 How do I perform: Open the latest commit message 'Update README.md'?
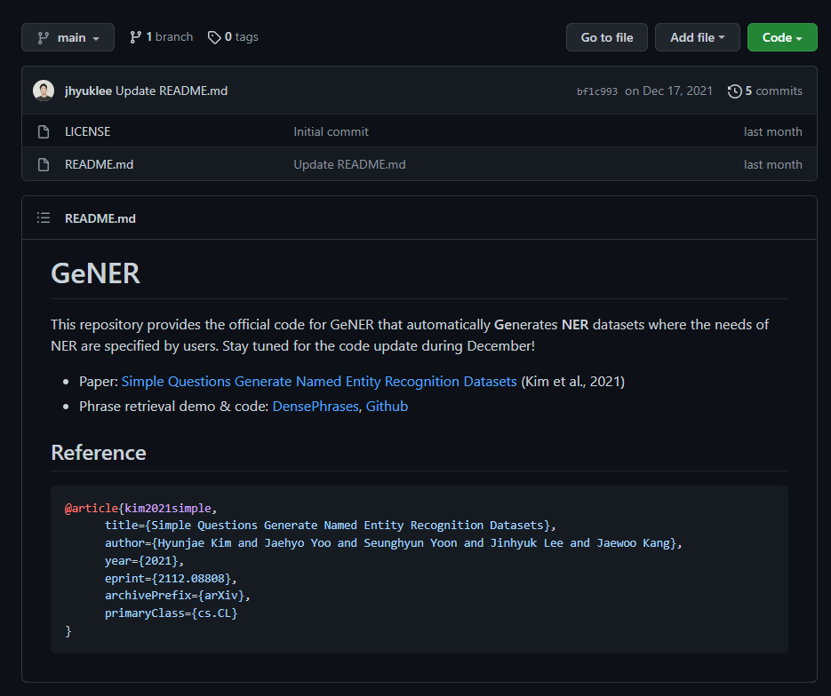coord(172,91)
